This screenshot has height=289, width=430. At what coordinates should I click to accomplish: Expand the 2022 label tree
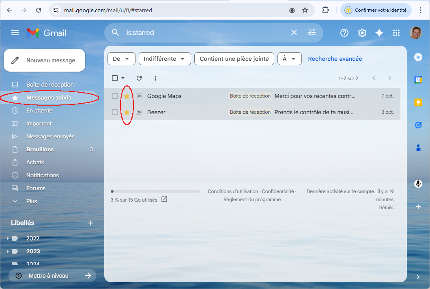(8, 238)
